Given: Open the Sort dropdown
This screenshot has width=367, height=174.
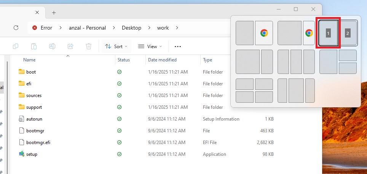Looking at the screenshot, I should 116,46.
